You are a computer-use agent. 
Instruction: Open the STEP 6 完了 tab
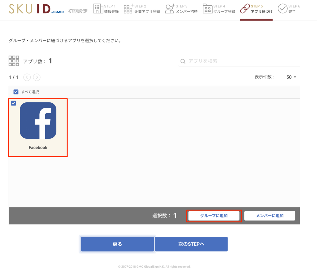(x=289, y=9)
